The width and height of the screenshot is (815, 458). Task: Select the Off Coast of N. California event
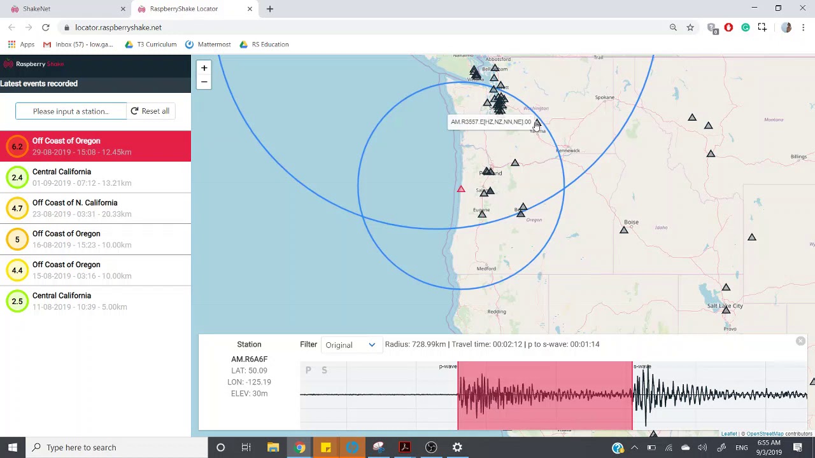(x=96, y=208)
